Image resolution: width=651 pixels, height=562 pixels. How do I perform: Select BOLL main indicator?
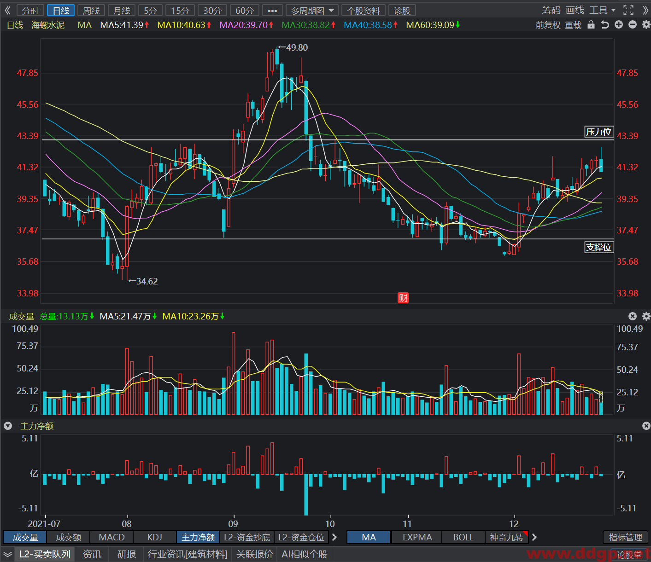coord(463,537)
